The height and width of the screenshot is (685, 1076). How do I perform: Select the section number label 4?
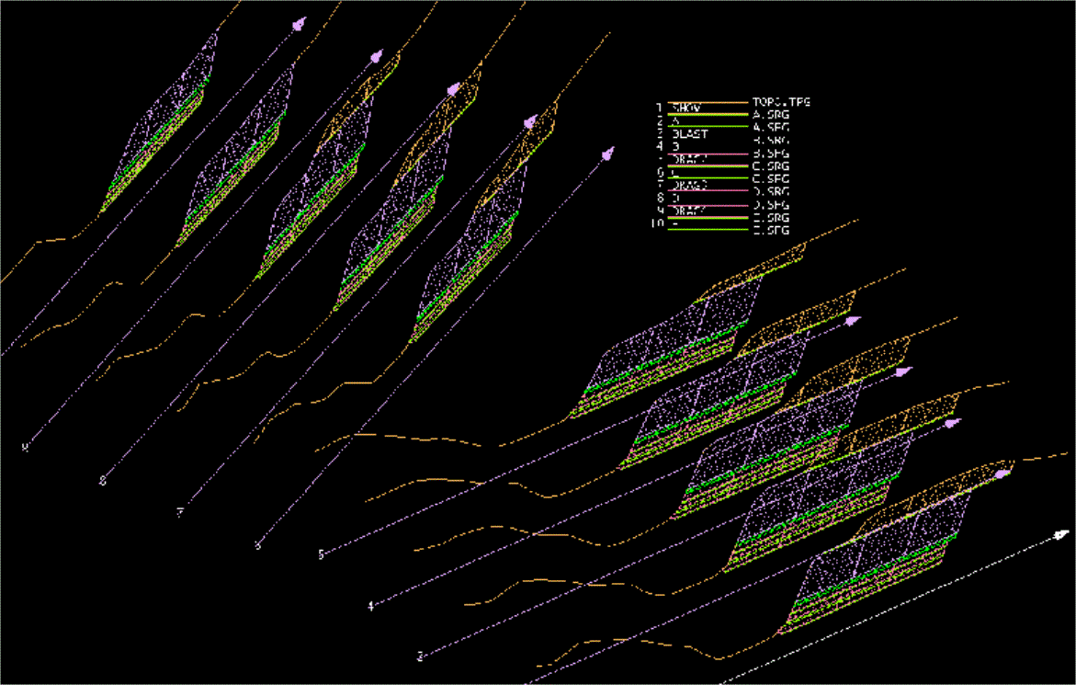[371, 606]
